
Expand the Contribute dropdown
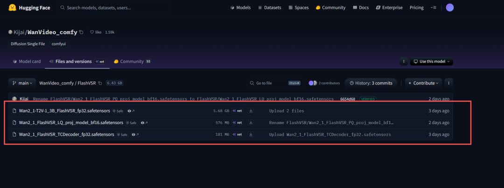click(423, 83)
